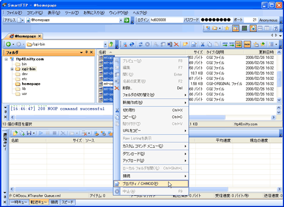Viewport: 284px width, 207px height.
Task: Click the connection wizard icon in top toolbar
Action: click(x=208, y=28)
